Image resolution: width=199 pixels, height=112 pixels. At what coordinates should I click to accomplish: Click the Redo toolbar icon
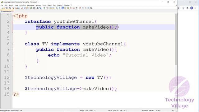pyautogui.click(x=34, y=8)
